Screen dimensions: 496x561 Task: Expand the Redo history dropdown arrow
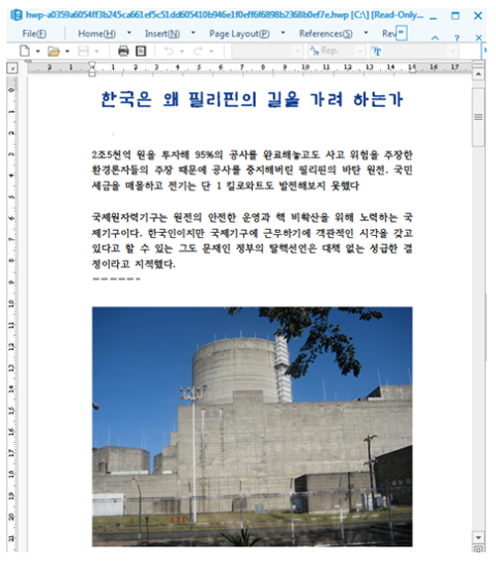pos(211,52)
